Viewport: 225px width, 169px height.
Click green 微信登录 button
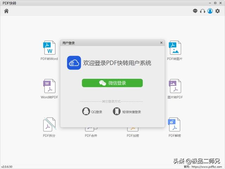coord(112,83)
